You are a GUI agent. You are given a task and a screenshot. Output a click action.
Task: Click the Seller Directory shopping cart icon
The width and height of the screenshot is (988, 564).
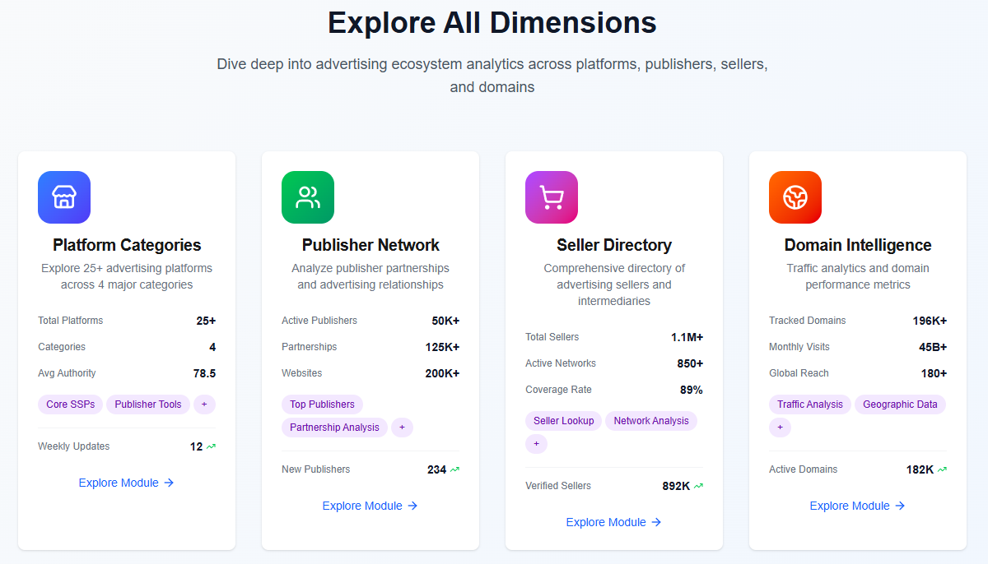(x=552, y=197)
